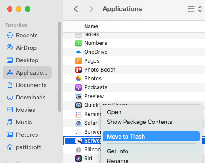
Task: Choose Rename from the context menu
Action: (118, 161)
